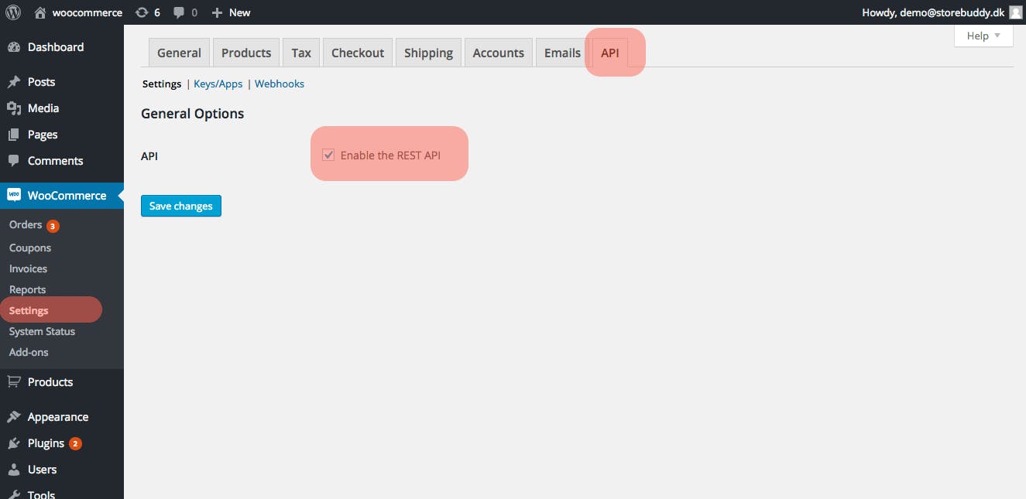Click the 'Enable the REST API' label text
This screenshot has width=1026, height=499.
[390, 156]
